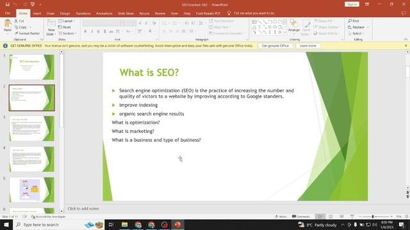
Task: Click the Quick Styles button
Action: point(306,27)
